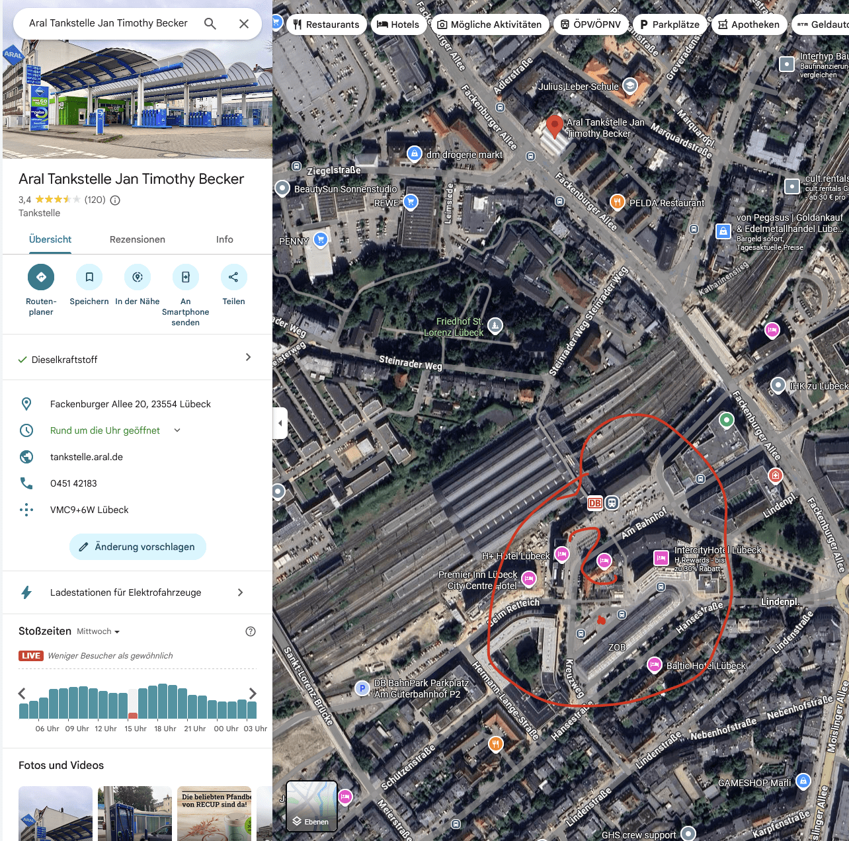The width and height of the screenshot is (849, 841).
Task: Click the phone number 0451 42183
Action: (x=73, y=483)
